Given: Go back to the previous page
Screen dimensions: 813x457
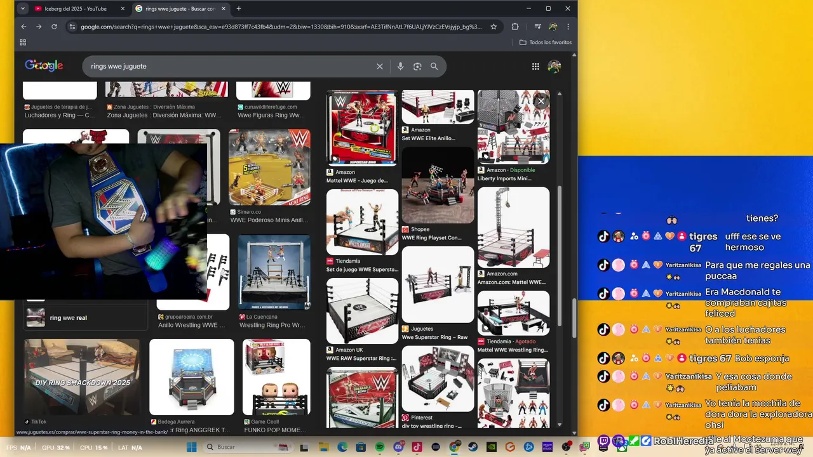Looking at the screenshot, I should 24,27.
